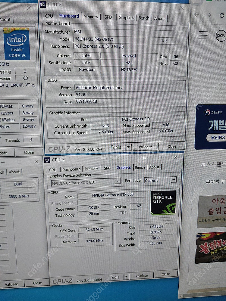The width and height of the screenshot is (226, 301).
Task: Click CPU-Z app icon in Graphics window title
Action: [47, 160]
